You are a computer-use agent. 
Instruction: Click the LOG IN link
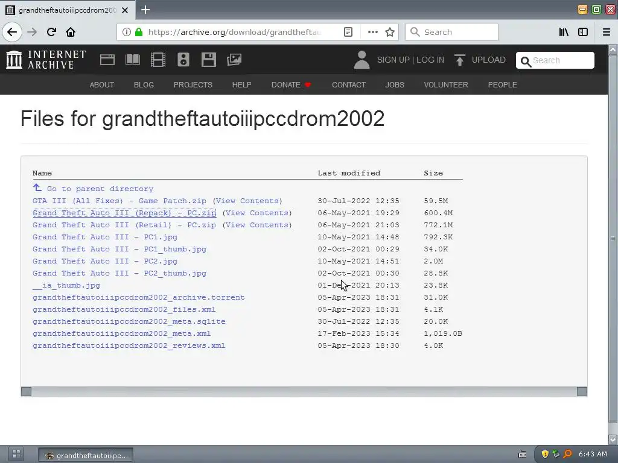[430, 60]
